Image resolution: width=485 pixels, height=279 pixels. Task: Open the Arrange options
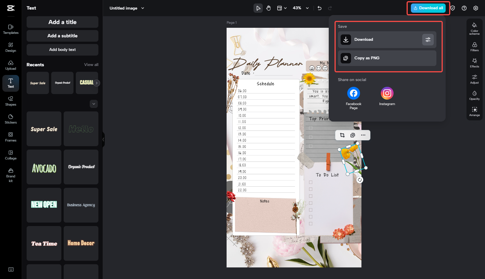pos(474,111)
